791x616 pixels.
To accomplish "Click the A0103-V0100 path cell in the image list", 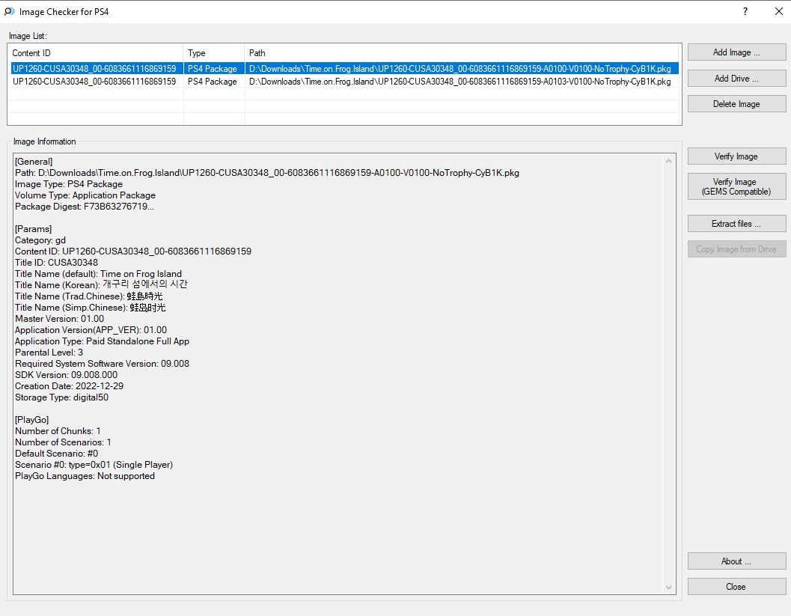I will 460,82.
